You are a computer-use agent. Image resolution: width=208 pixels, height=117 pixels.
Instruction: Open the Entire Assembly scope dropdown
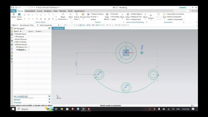pyautogui.click(x=49, y=25)
